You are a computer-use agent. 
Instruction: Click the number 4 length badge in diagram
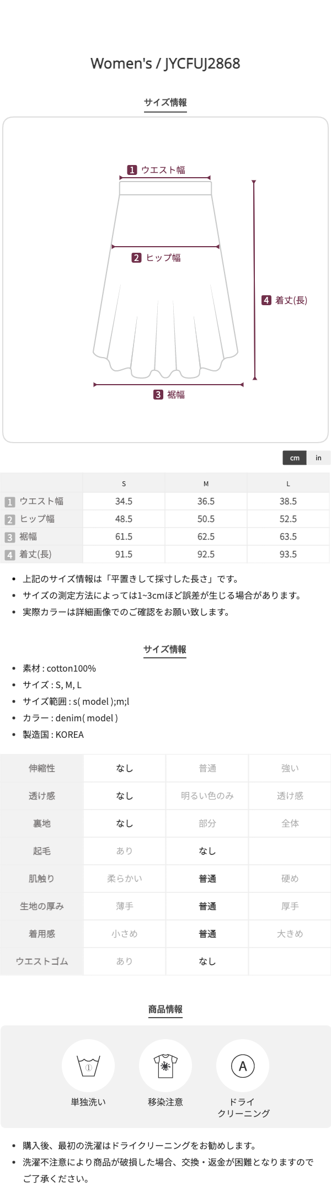[266, 300]
